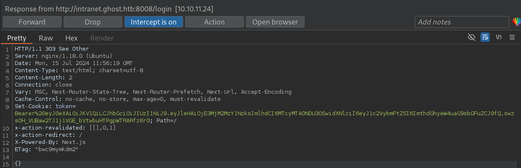
Task: Forward the intercepted response
Action: 32,22
